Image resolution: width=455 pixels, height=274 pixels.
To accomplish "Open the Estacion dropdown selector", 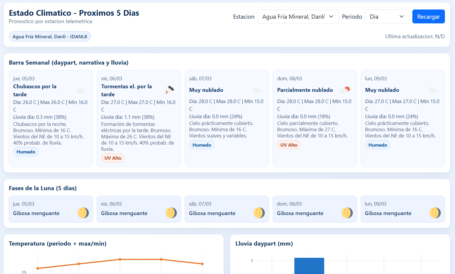I will click(x=298, y=17).
